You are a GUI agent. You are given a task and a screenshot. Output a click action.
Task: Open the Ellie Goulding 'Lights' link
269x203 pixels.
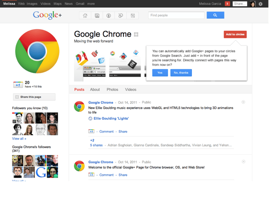[111, 119]
